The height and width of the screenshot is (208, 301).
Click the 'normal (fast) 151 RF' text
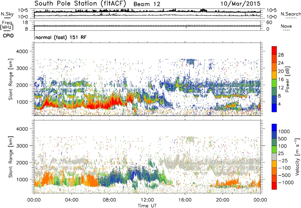pyautogui.click(x=61, y=37)
